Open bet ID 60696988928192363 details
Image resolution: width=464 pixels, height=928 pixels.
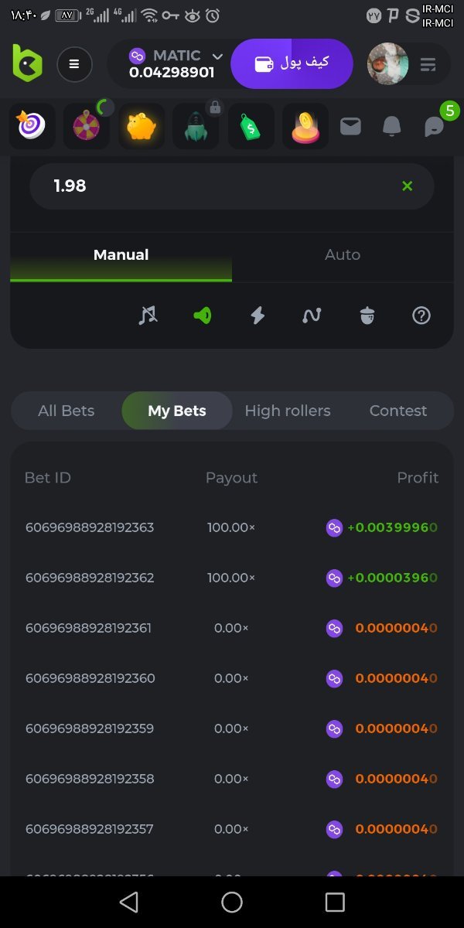point(90,527)
